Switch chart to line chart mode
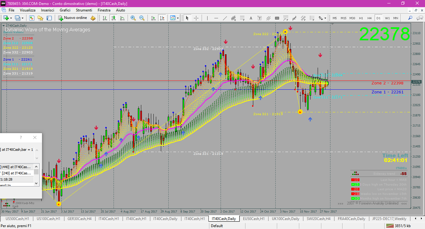 coord(122,18)
